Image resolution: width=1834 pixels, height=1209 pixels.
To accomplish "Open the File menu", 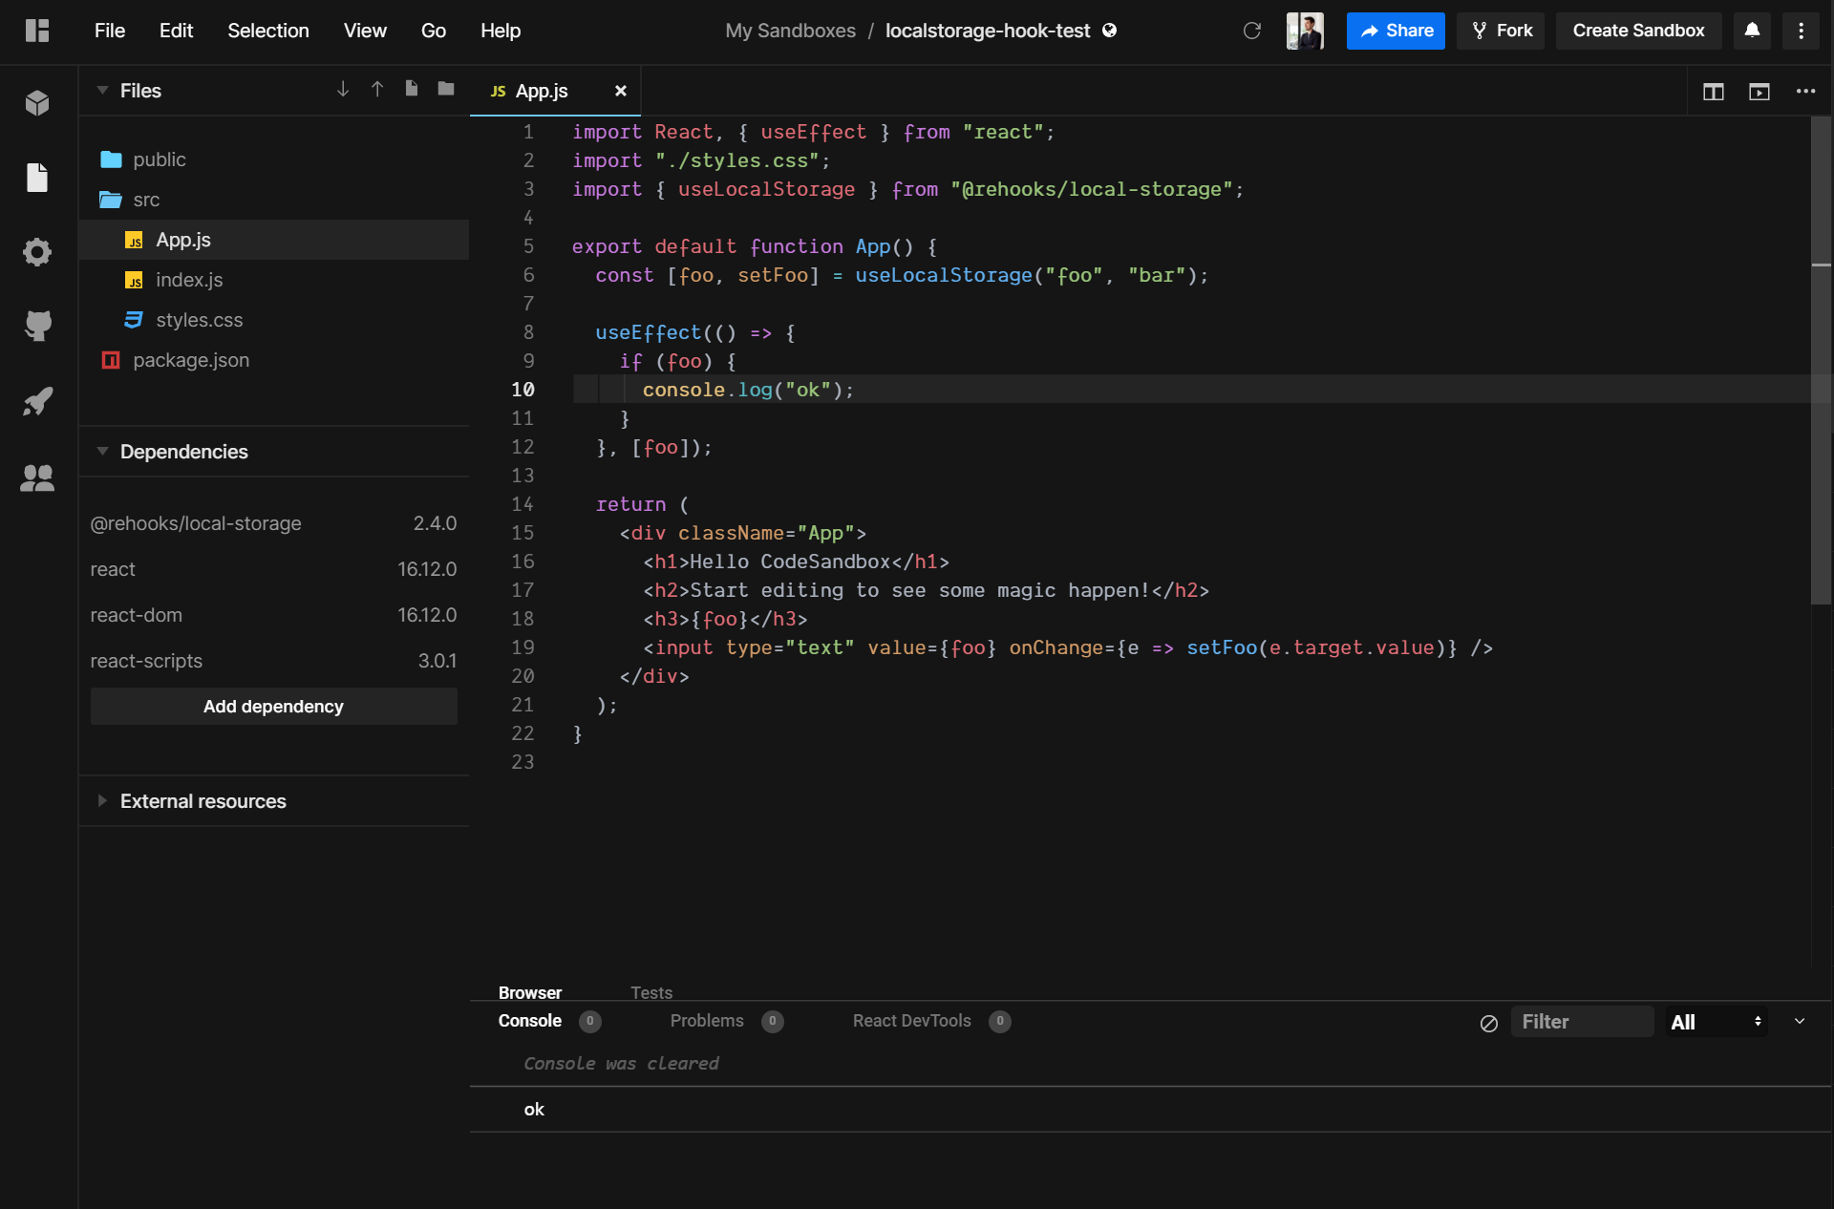I will tap(110, 31).
